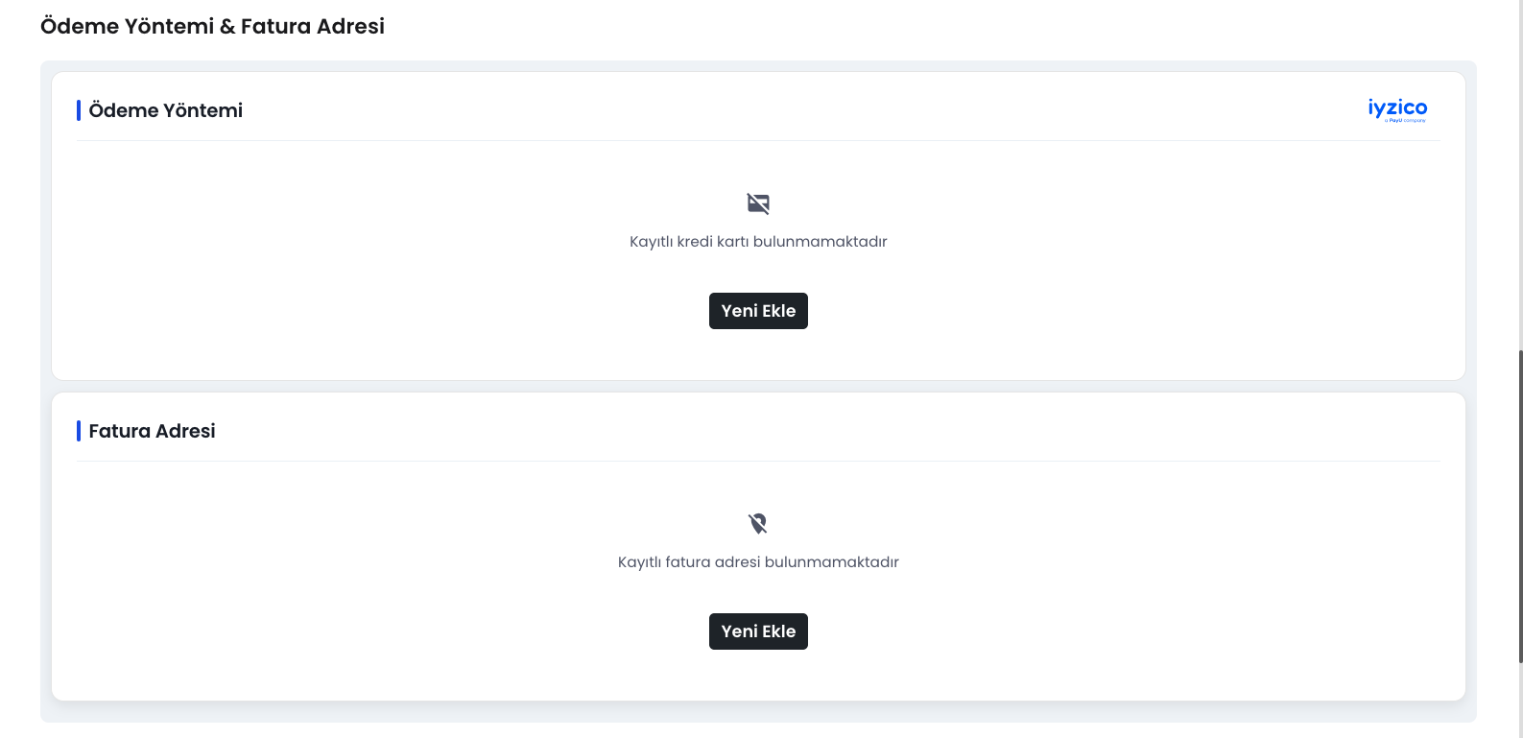The image size is (1523, 738).
Task: Click the scrollbar track below the thumb
Action: 1520,701
